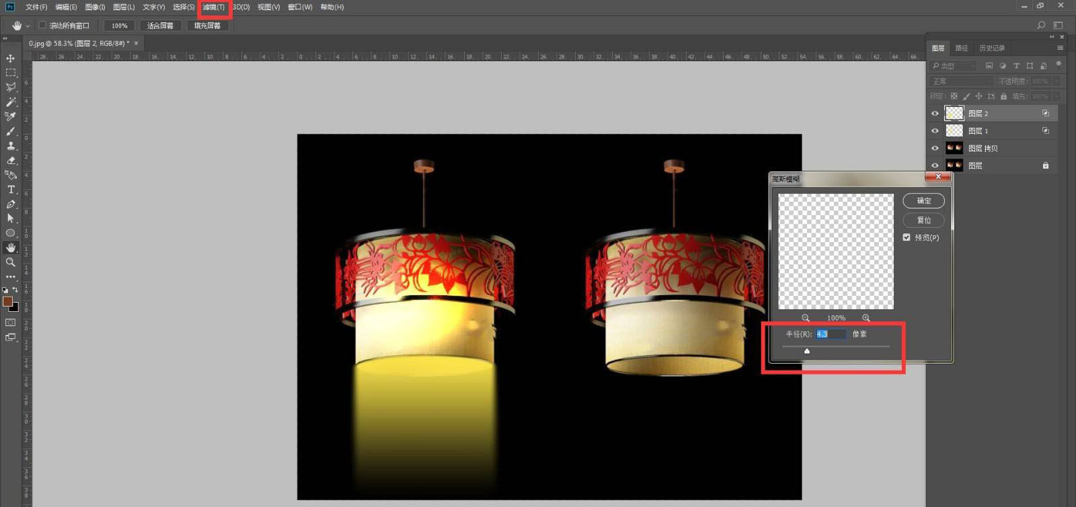
Task: Click zoom-out magnifier in Gaussian Blur preview
Action: [806, 318]
